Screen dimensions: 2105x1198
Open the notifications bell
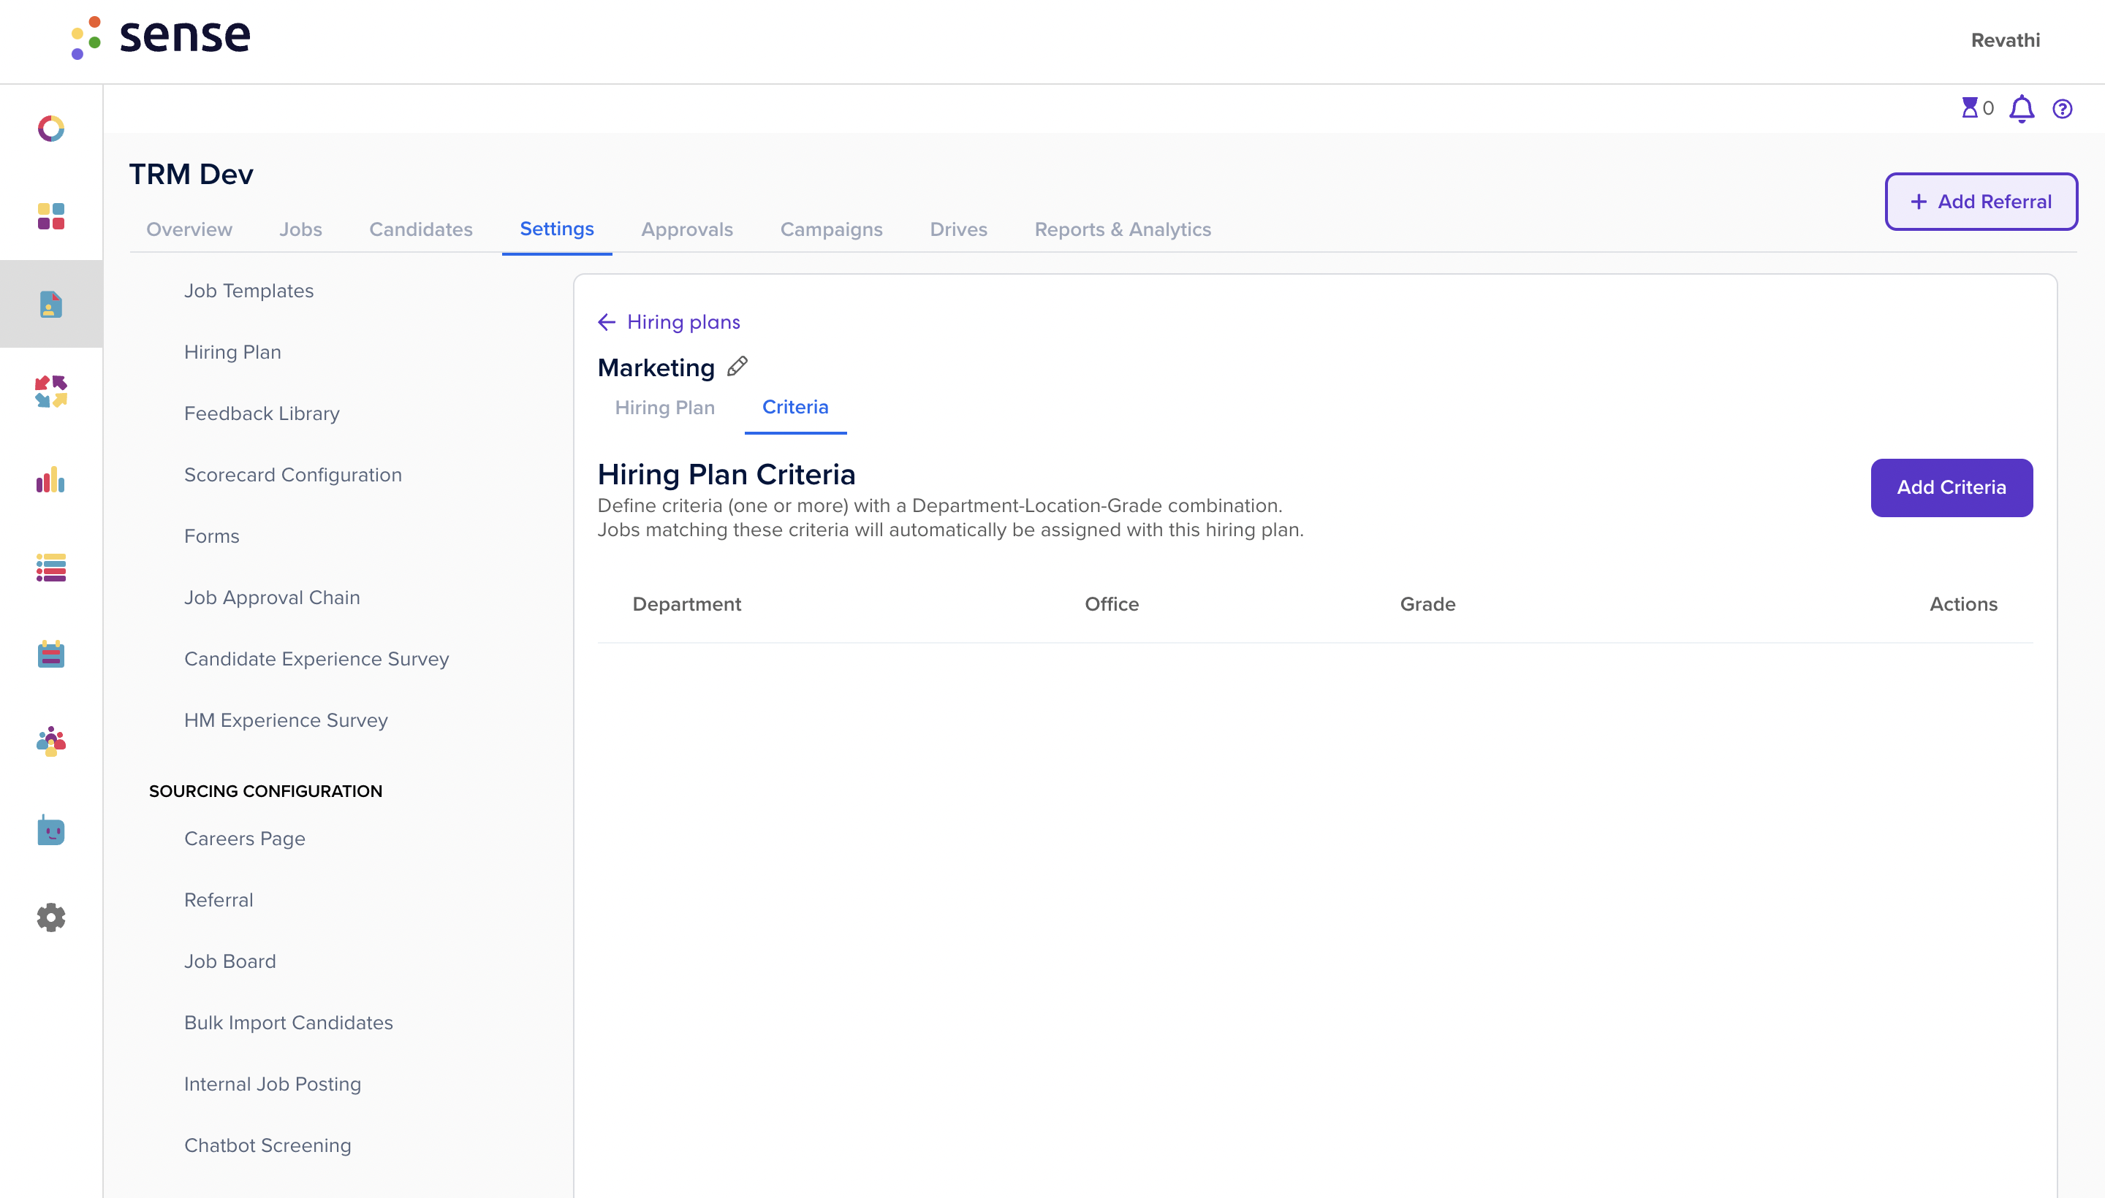tap(2021, 109)
